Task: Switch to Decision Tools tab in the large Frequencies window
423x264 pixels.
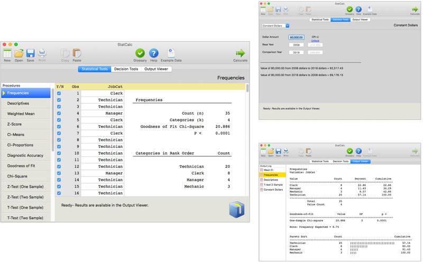Action: click(126, 69)
